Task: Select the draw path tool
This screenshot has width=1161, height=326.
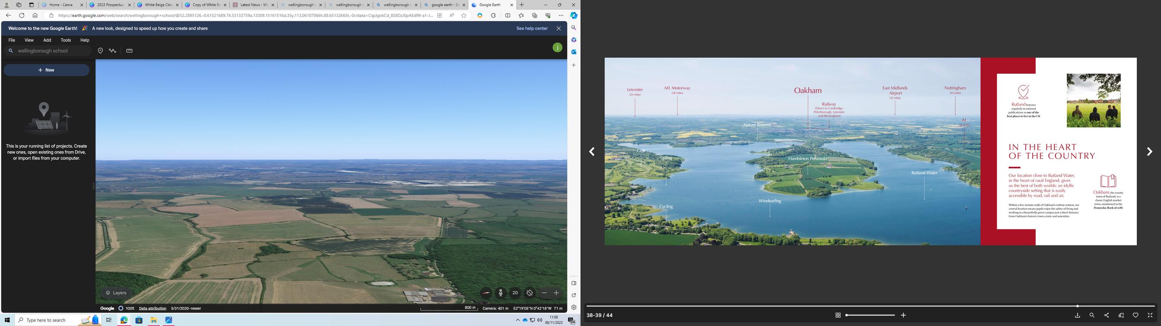Action: pyautogui.click(x=113, y=51)
